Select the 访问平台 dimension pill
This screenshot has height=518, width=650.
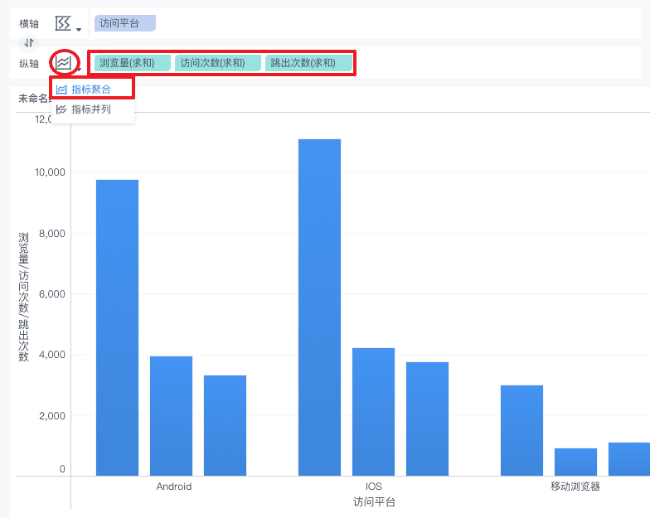[x=125, y=23]
